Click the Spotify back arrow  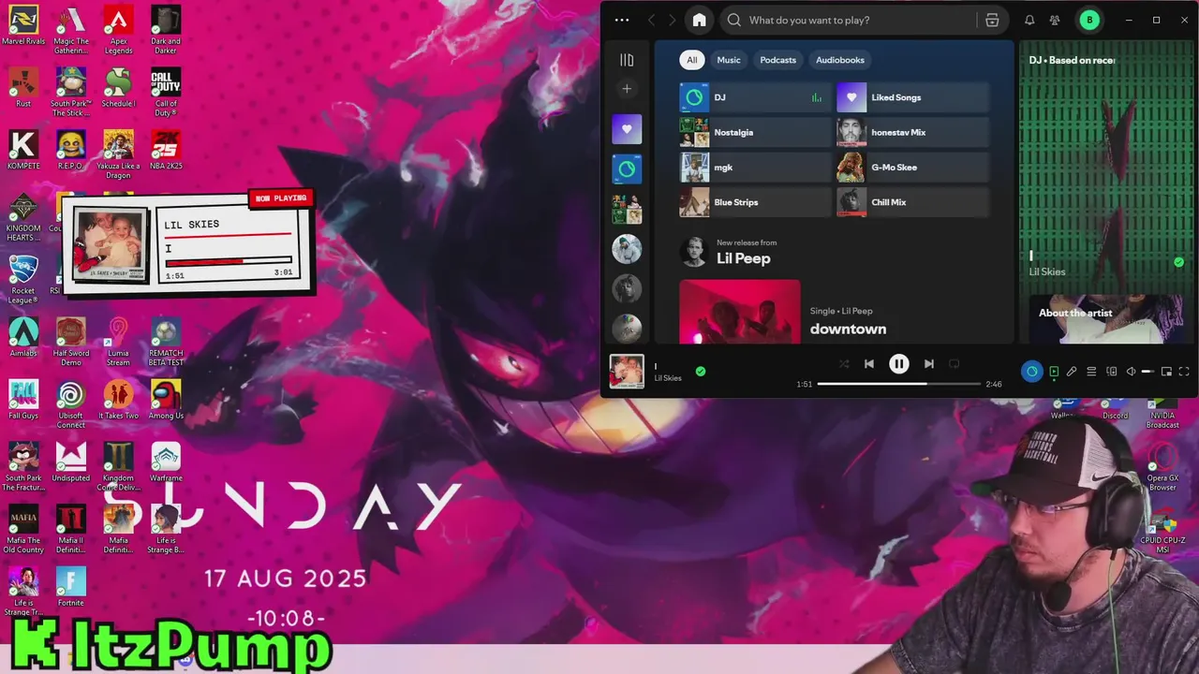(652, 20)
